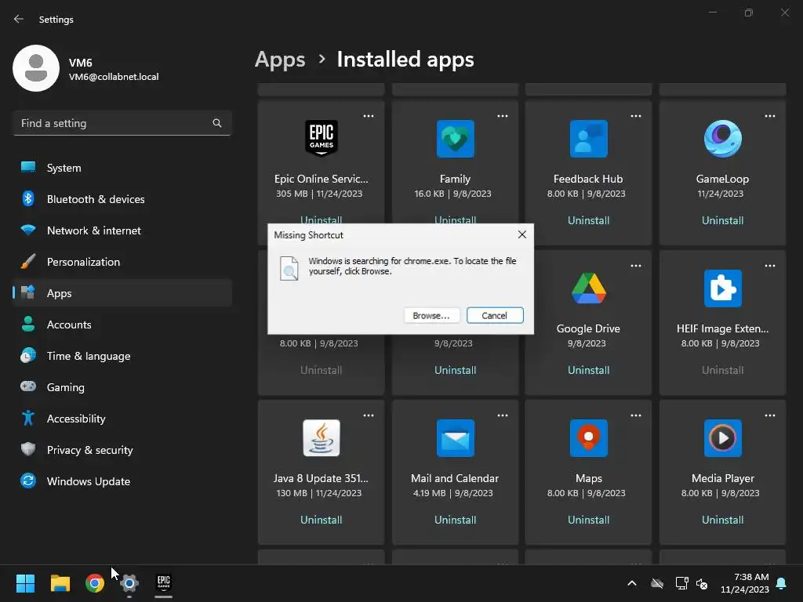803x602 pixels.
Task: Open more options for Media Player
Action: click(x=770, y=415)
